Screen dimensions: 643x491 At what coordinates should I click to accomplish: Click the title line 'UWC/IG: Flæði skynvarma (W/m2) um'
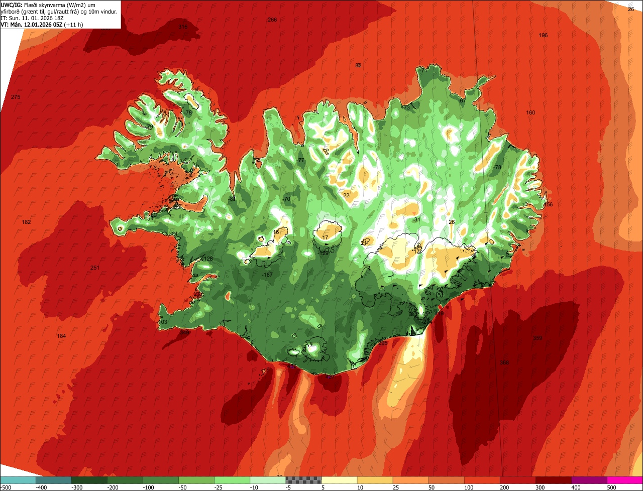click(x=48, y=5)
